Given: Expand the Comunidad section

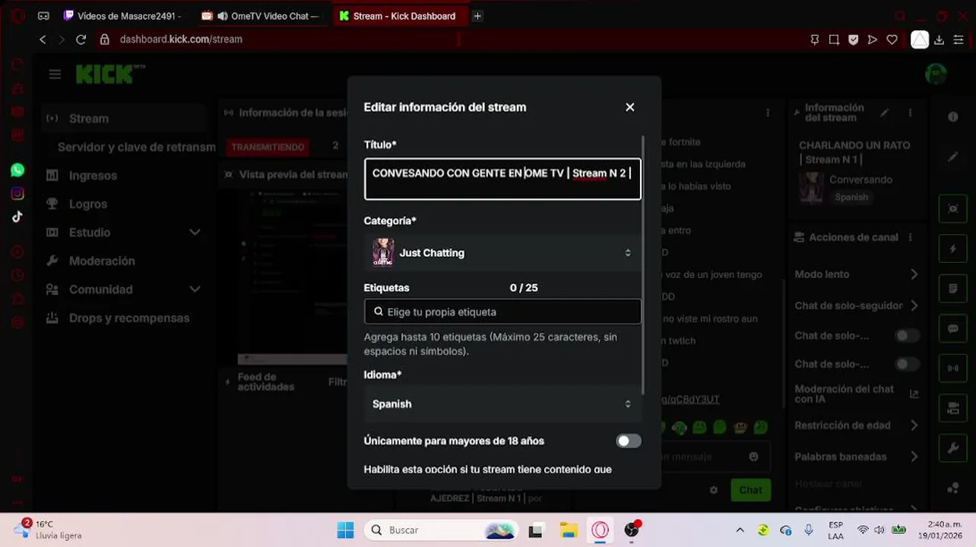Looking at the screenshot, I should click(123, 289).
